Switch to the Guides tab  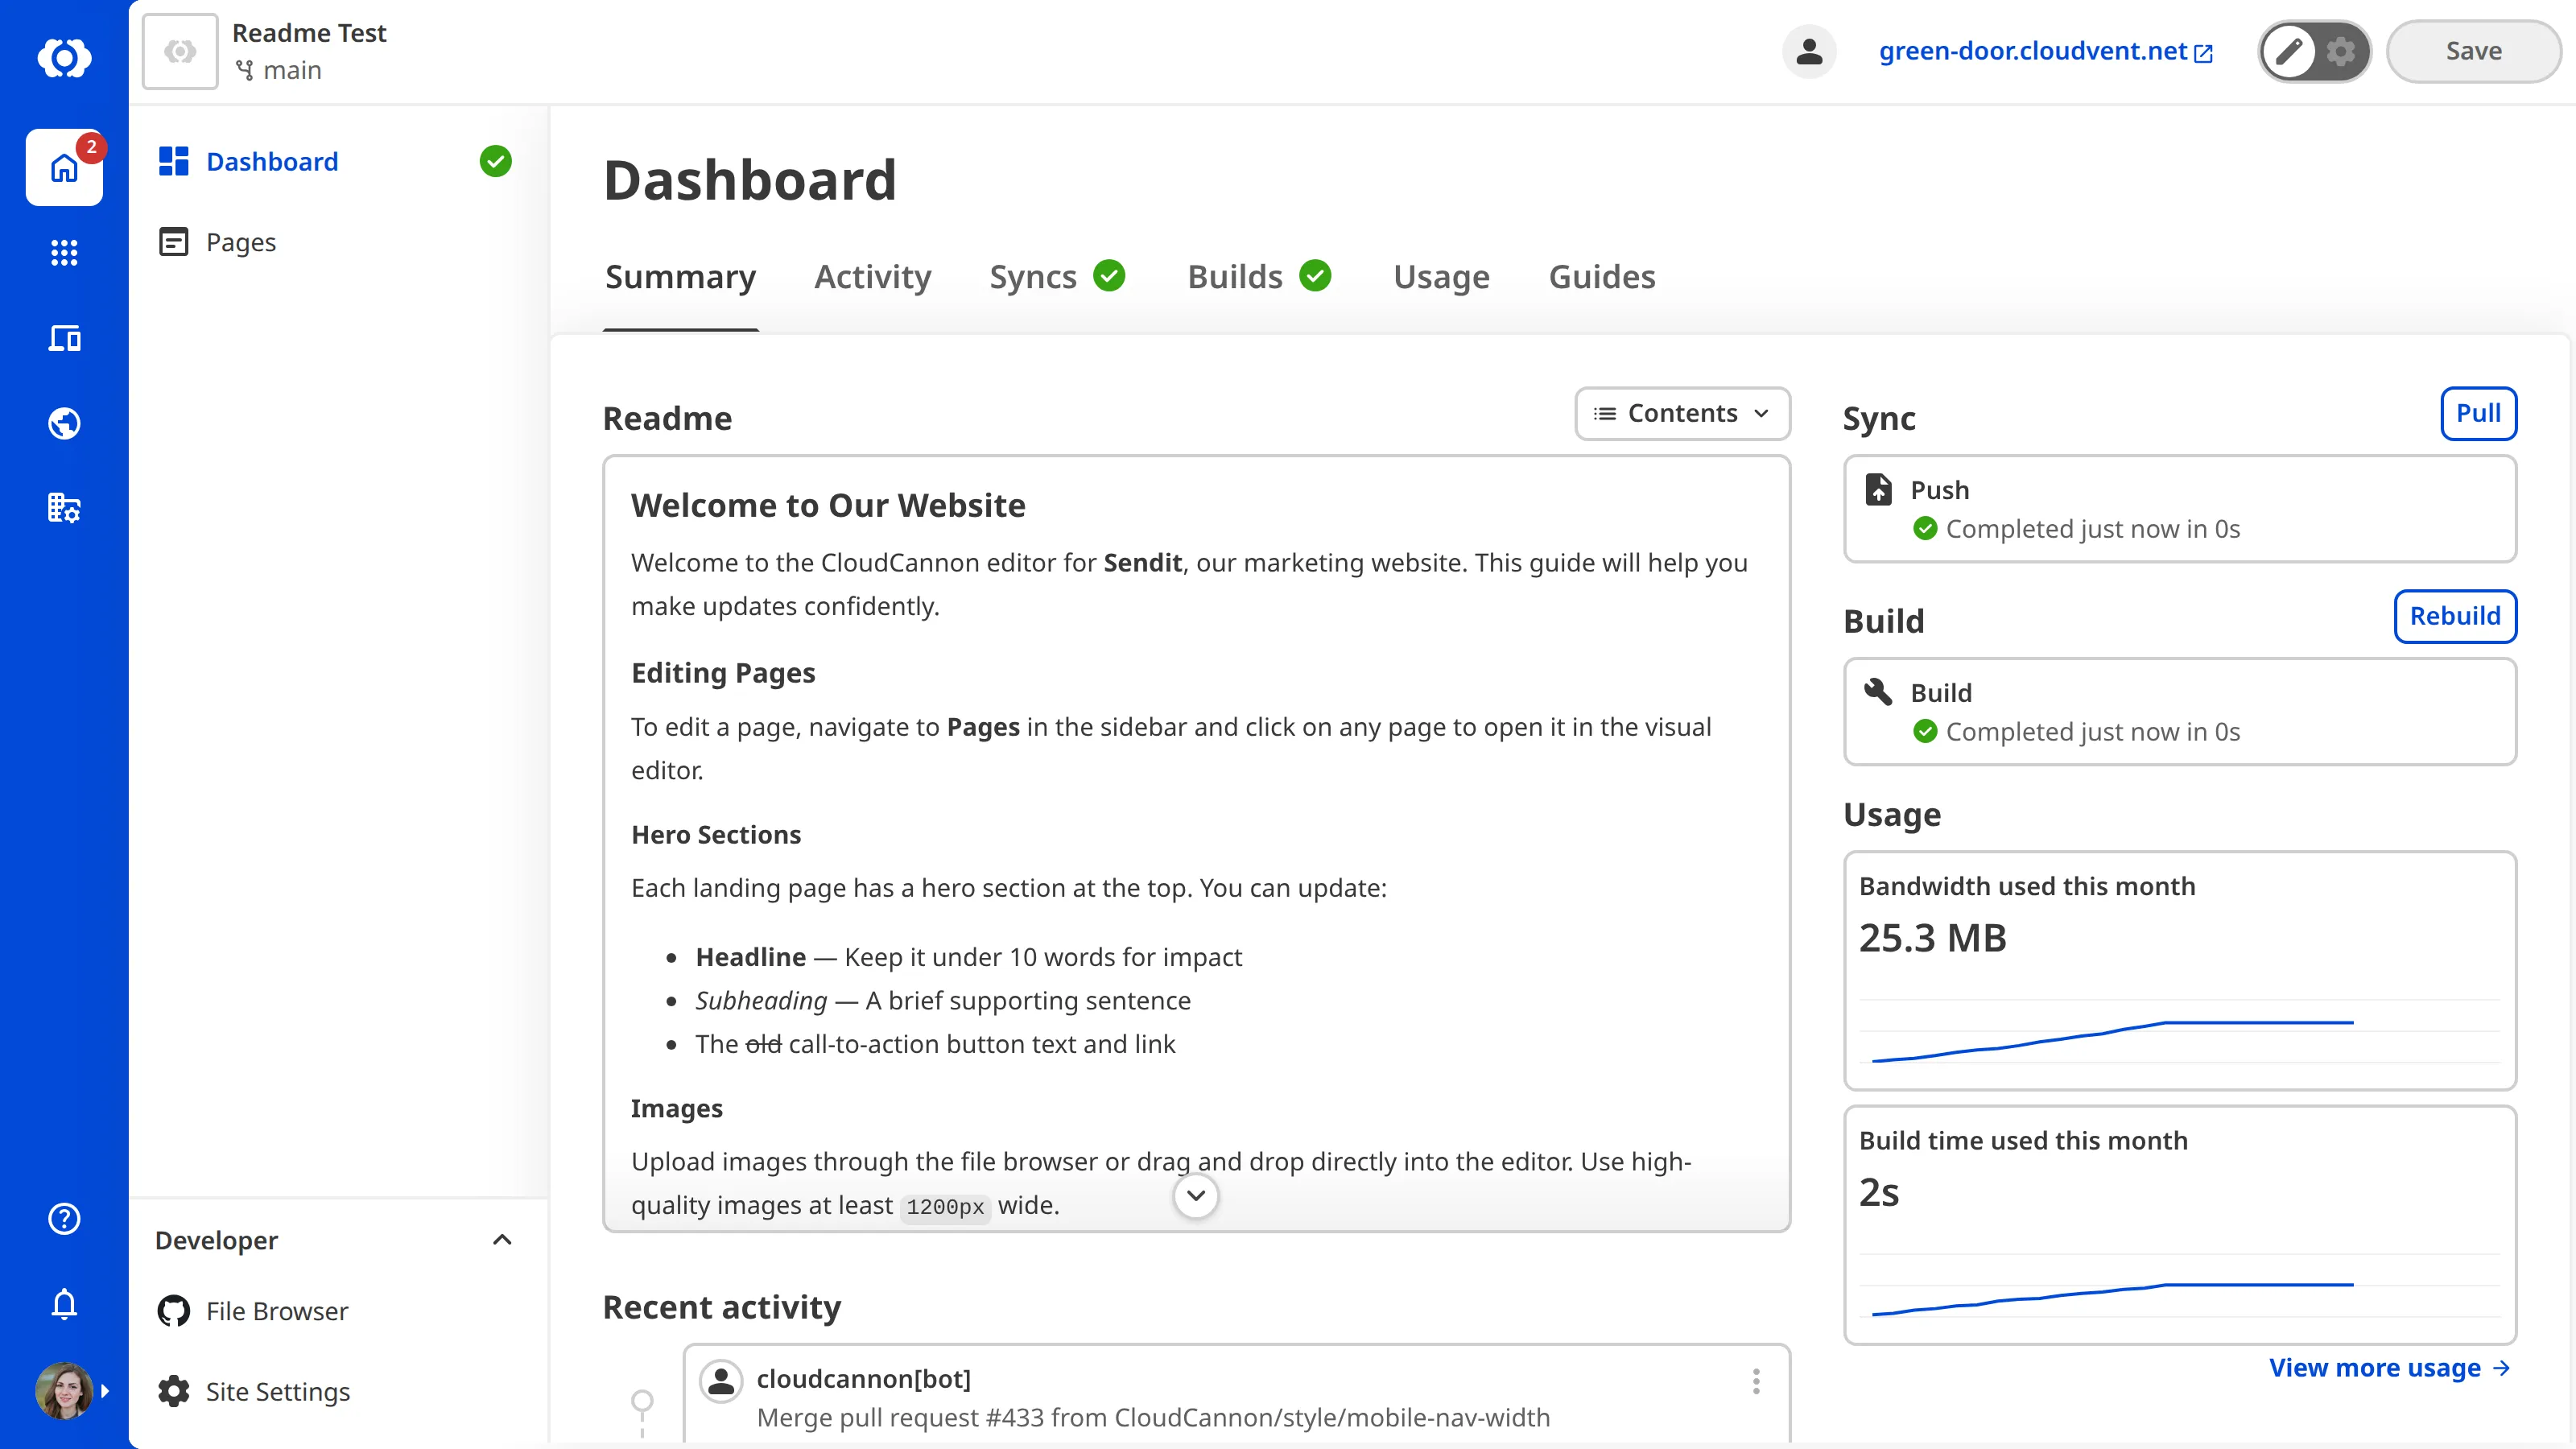tap(1602, 277)
